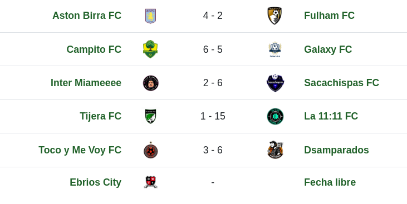Go to the La 11:11 FC team page

(331, 116)
